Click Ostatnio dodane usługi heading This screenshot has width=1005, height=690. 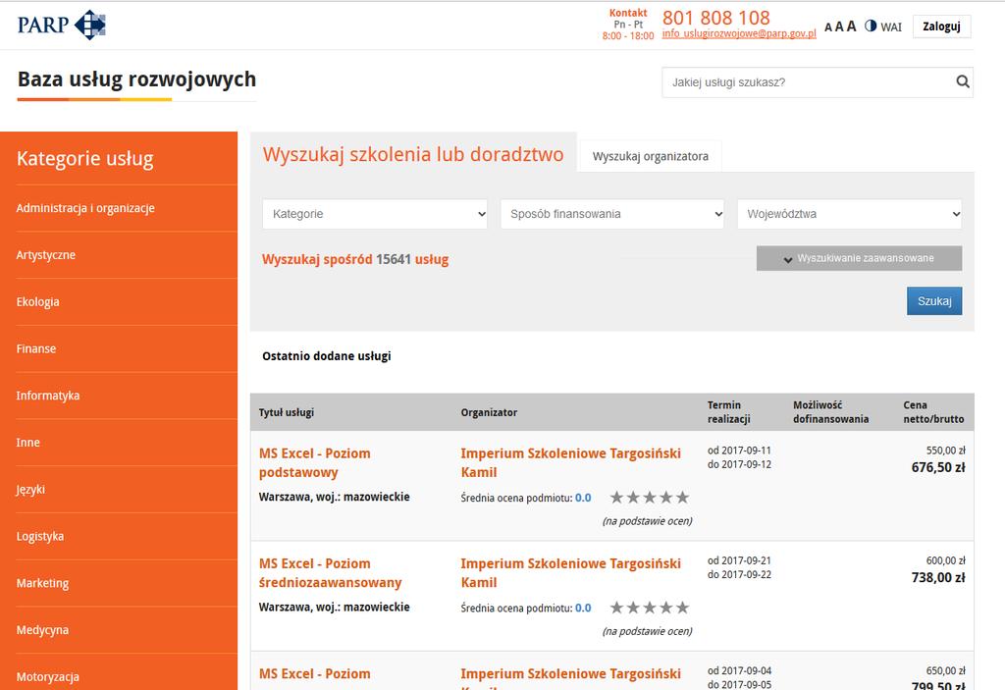point(326,356)
